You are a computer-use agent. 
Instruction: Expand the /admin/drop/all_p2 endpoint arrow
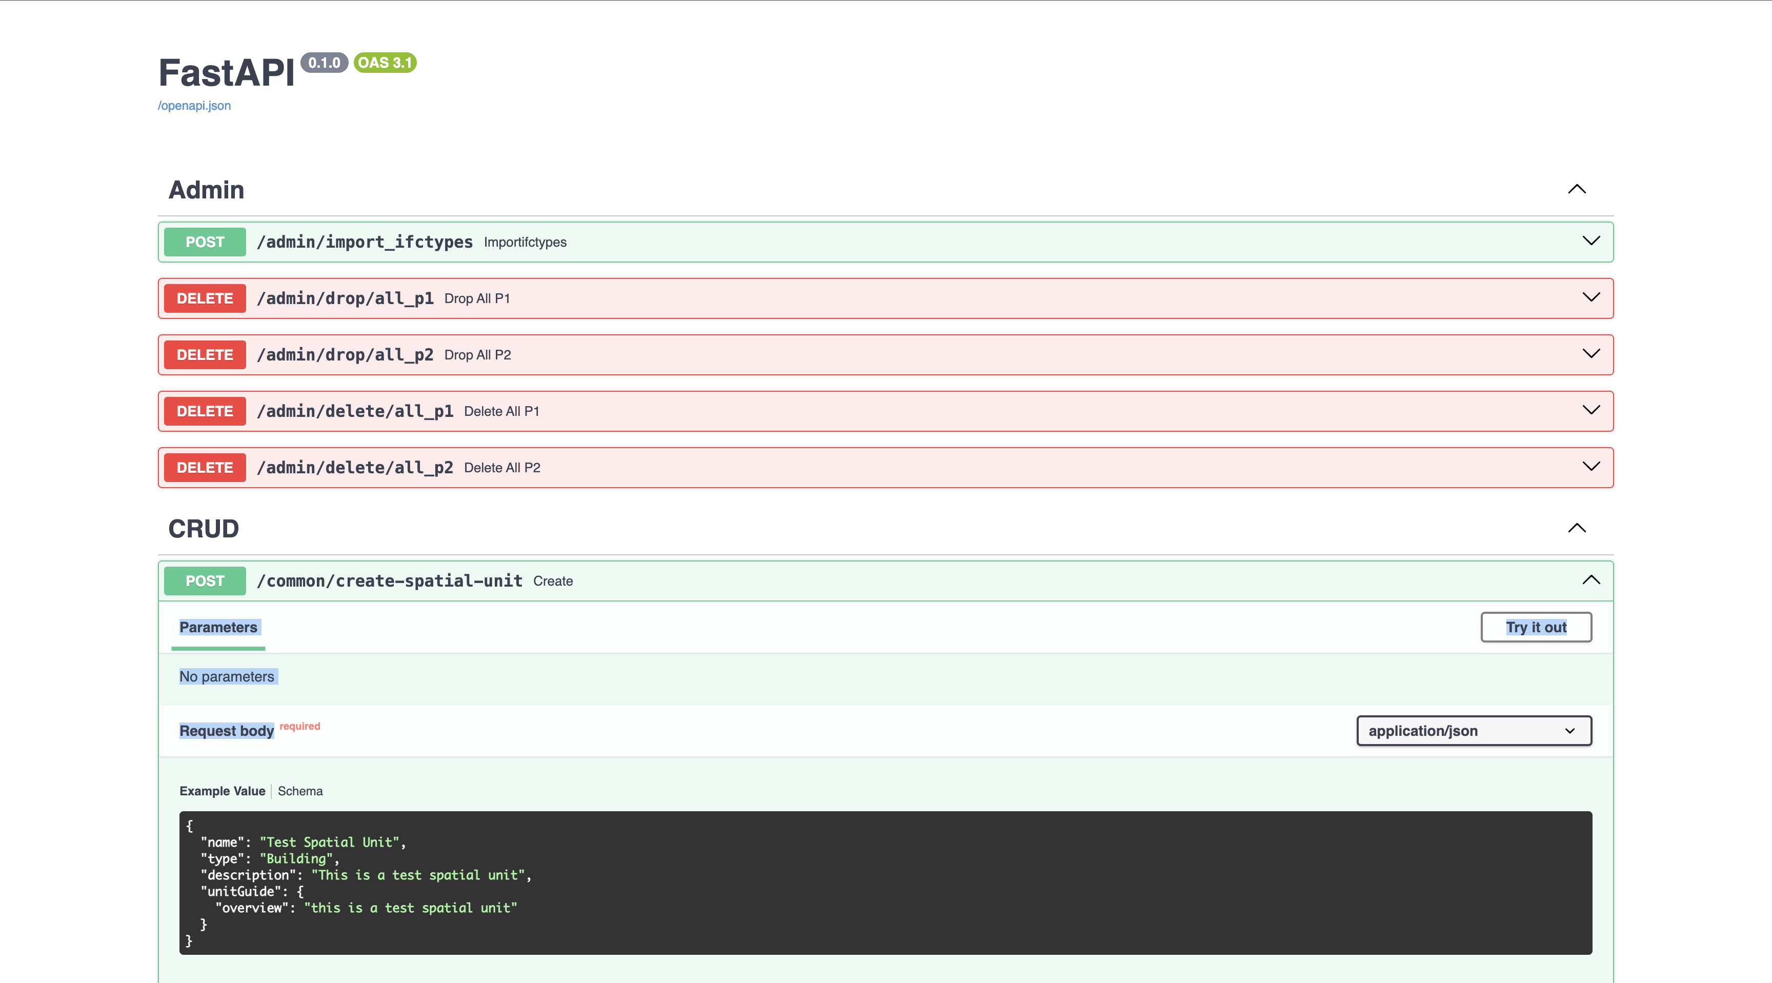[1591, 354]
